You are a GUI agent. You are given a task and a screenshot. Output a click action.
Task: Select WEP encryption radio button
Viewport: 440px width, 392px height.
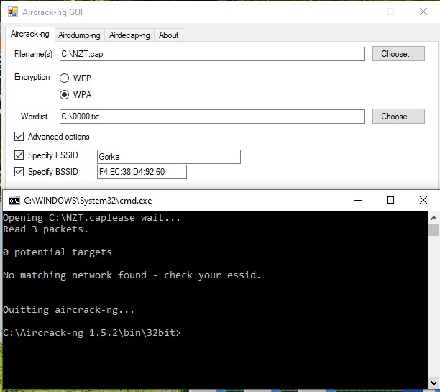[x=65, y=78]
